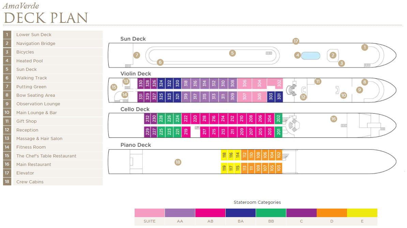Viewport: 407px width, 228px height.
Task: Select stateroom 202 on Cello Deck
Action: pos(278,119)
